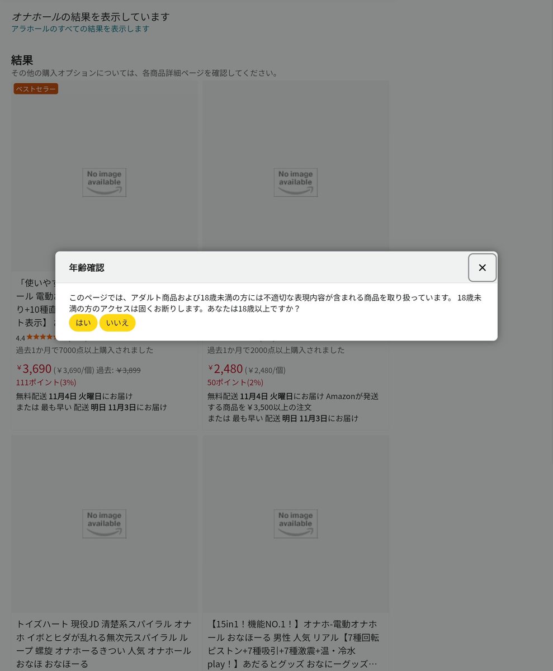The height and width of the screenshot is (671, 553).
Task: Close the 年齢確認 dialog
Action: tap(482, 268)
